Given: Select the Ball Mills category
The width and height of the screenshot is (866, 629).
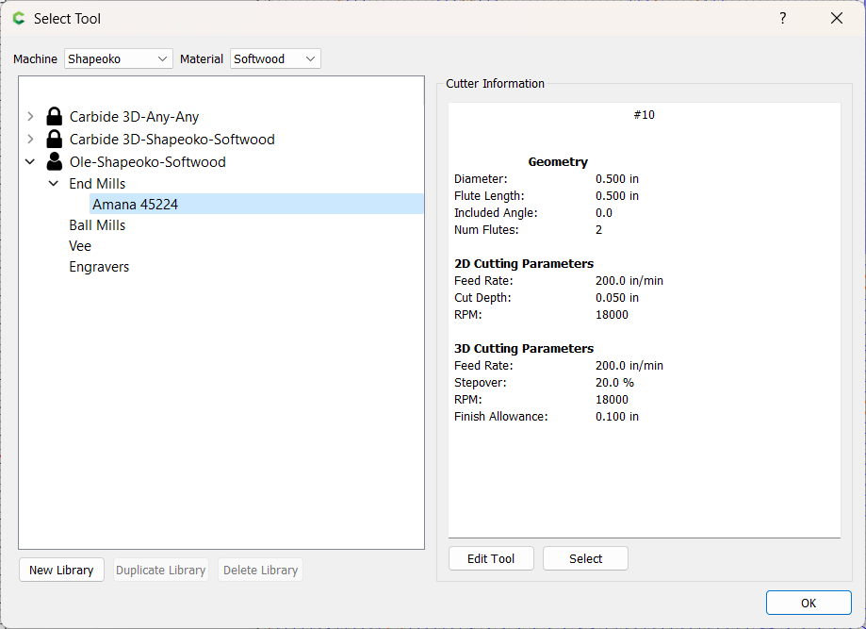Looking at the screenshot, I should [97, 225].
